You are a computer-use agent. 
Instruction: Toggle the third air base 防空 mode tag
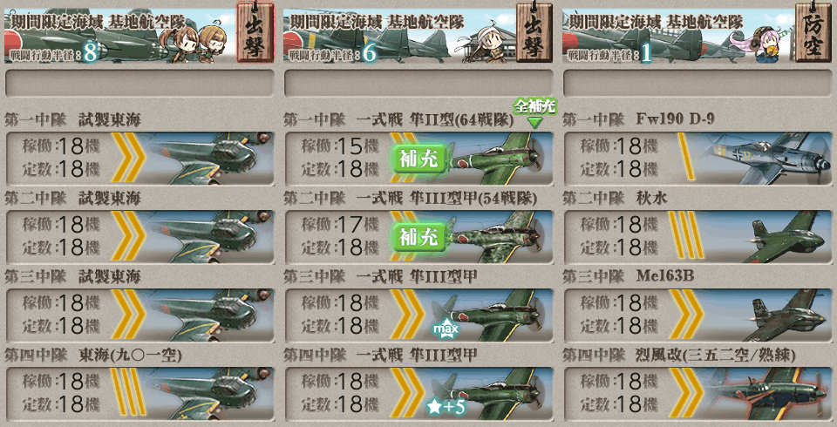[813, 32]
